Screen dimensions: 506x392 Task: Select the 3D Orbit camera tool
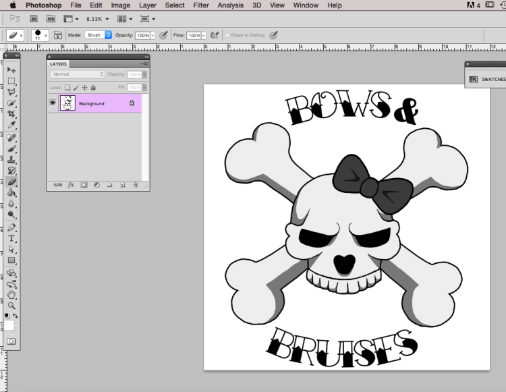[11, 285]
